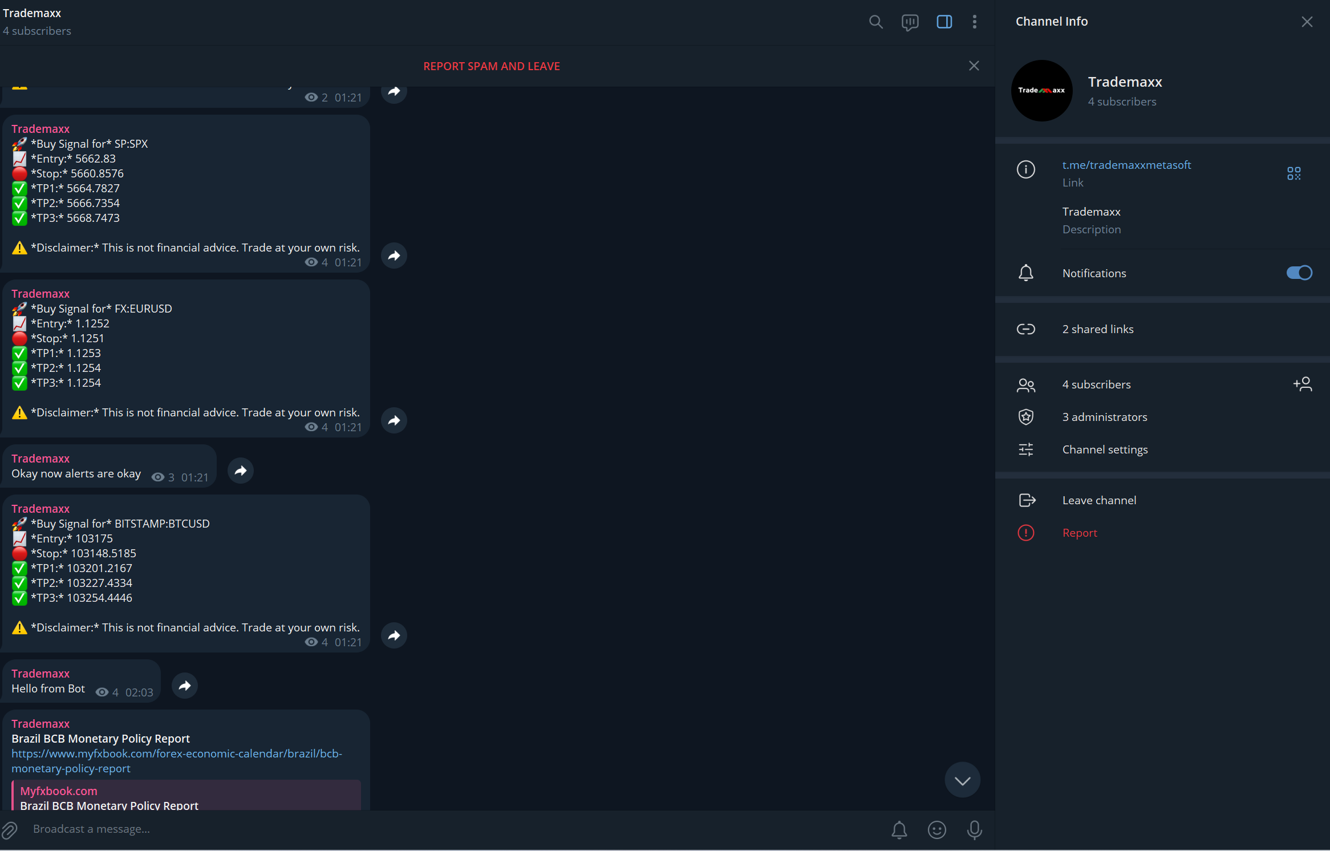Toggle silent broadcast with the bell icon
The image size is (1330, 851).
(x=899, y=830)
